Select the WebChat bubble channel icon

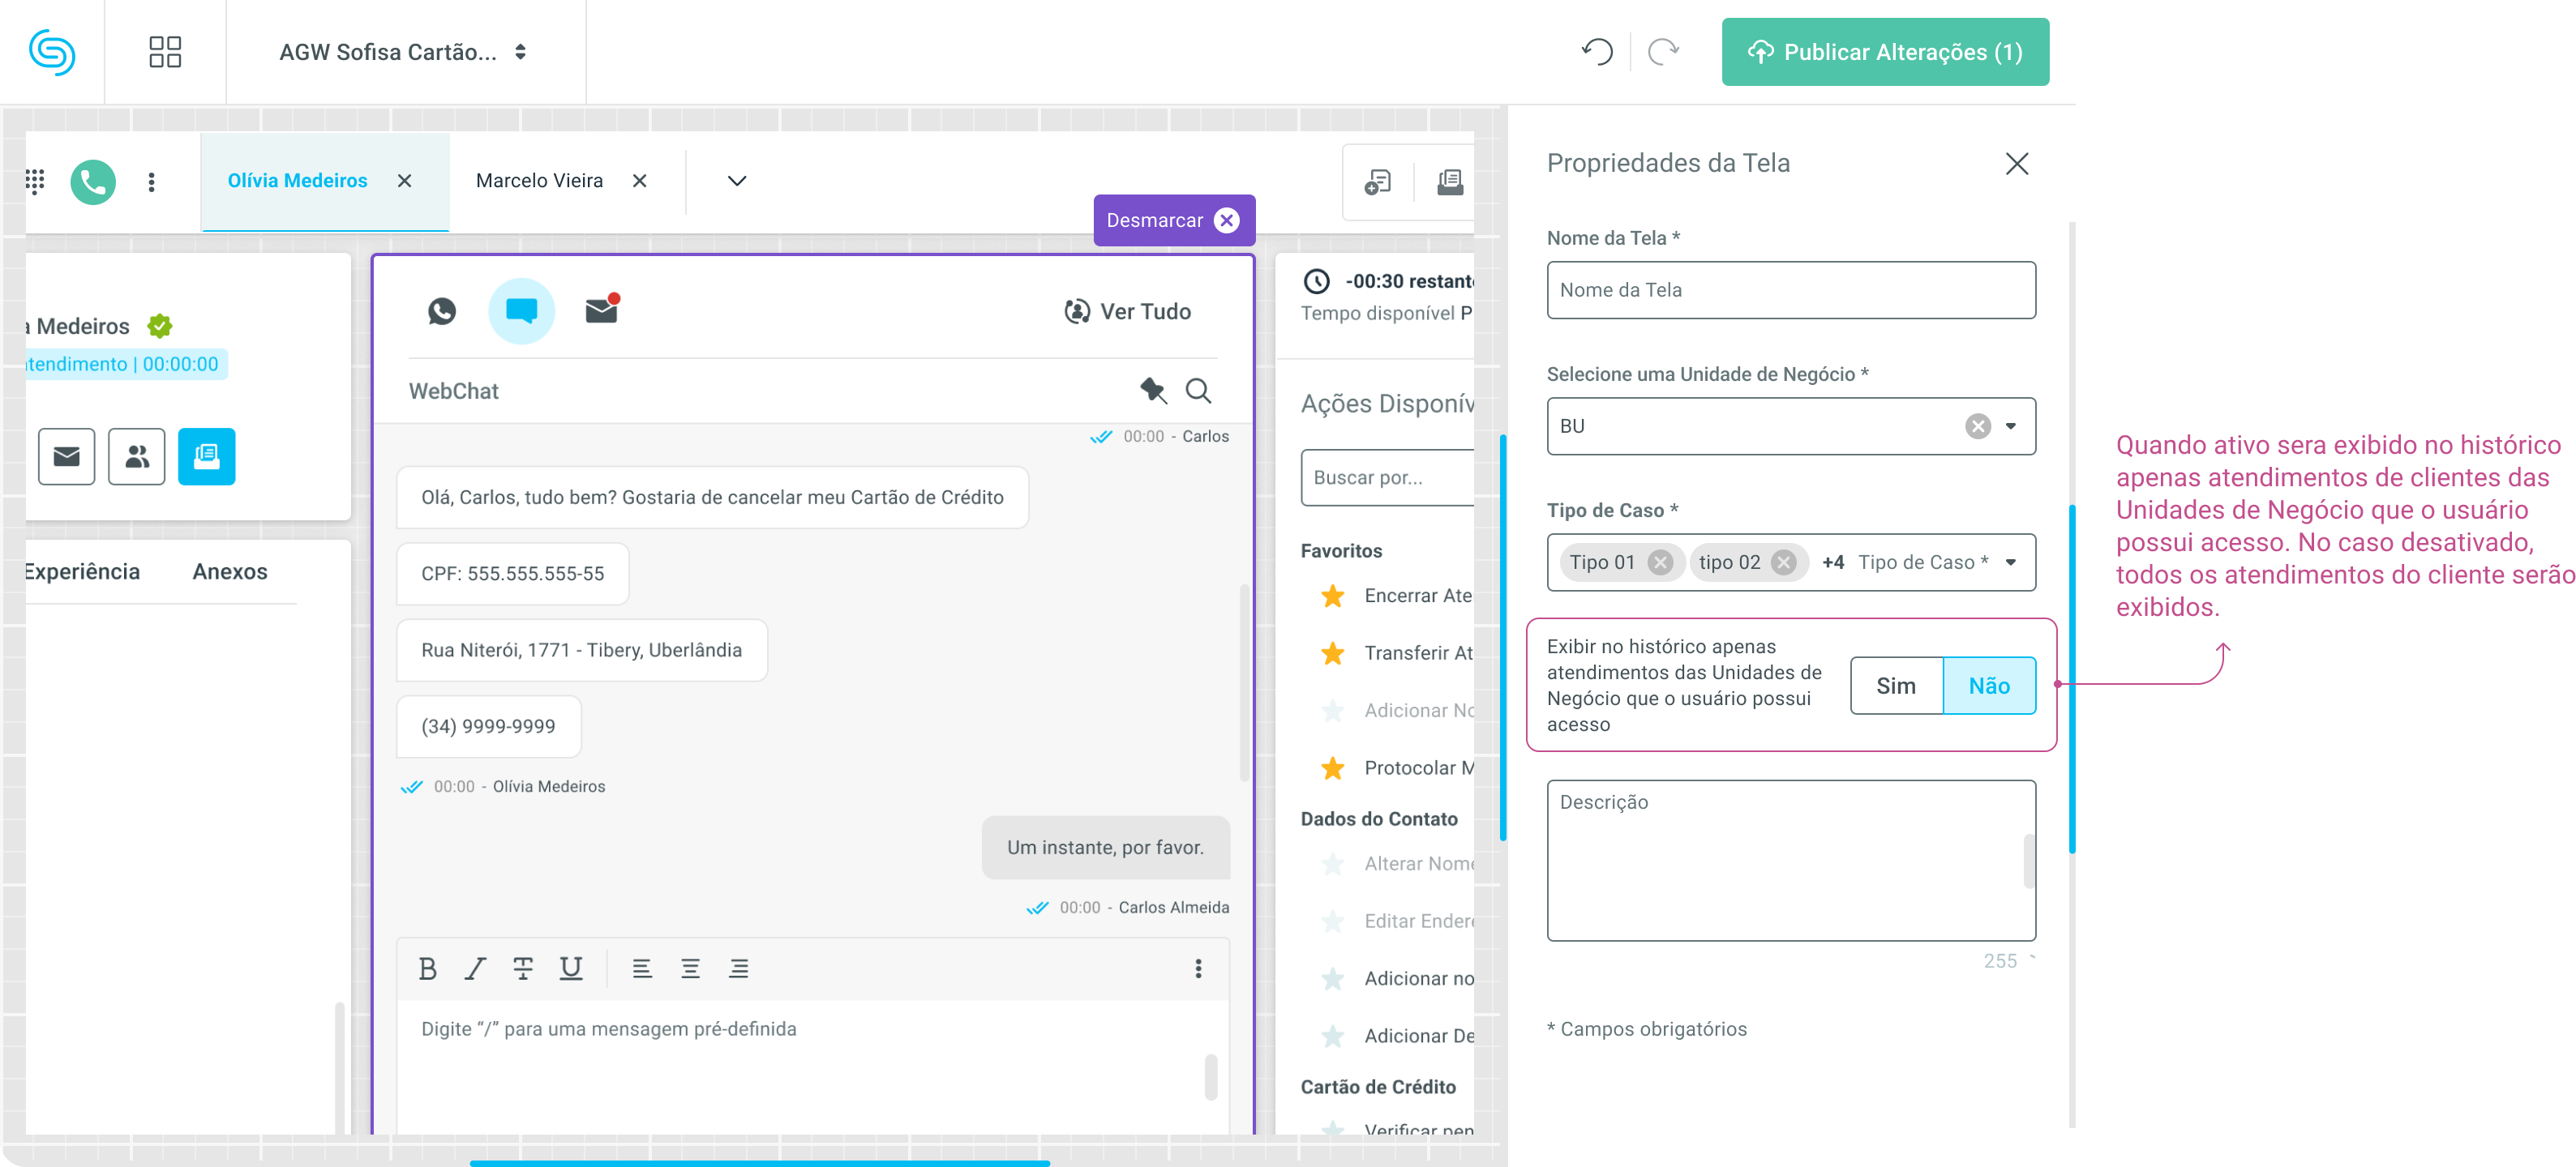click(521, 310)
